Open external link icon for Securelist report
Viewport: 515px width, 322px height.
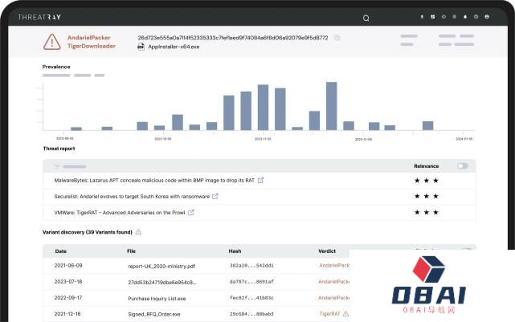(x=215, y=196)
